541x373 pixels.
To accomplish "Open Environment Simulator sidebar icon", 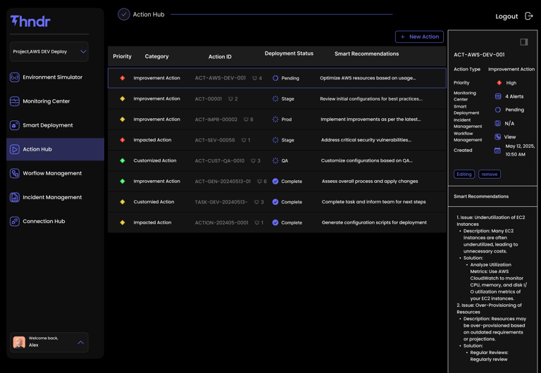I will pos(15,77).
